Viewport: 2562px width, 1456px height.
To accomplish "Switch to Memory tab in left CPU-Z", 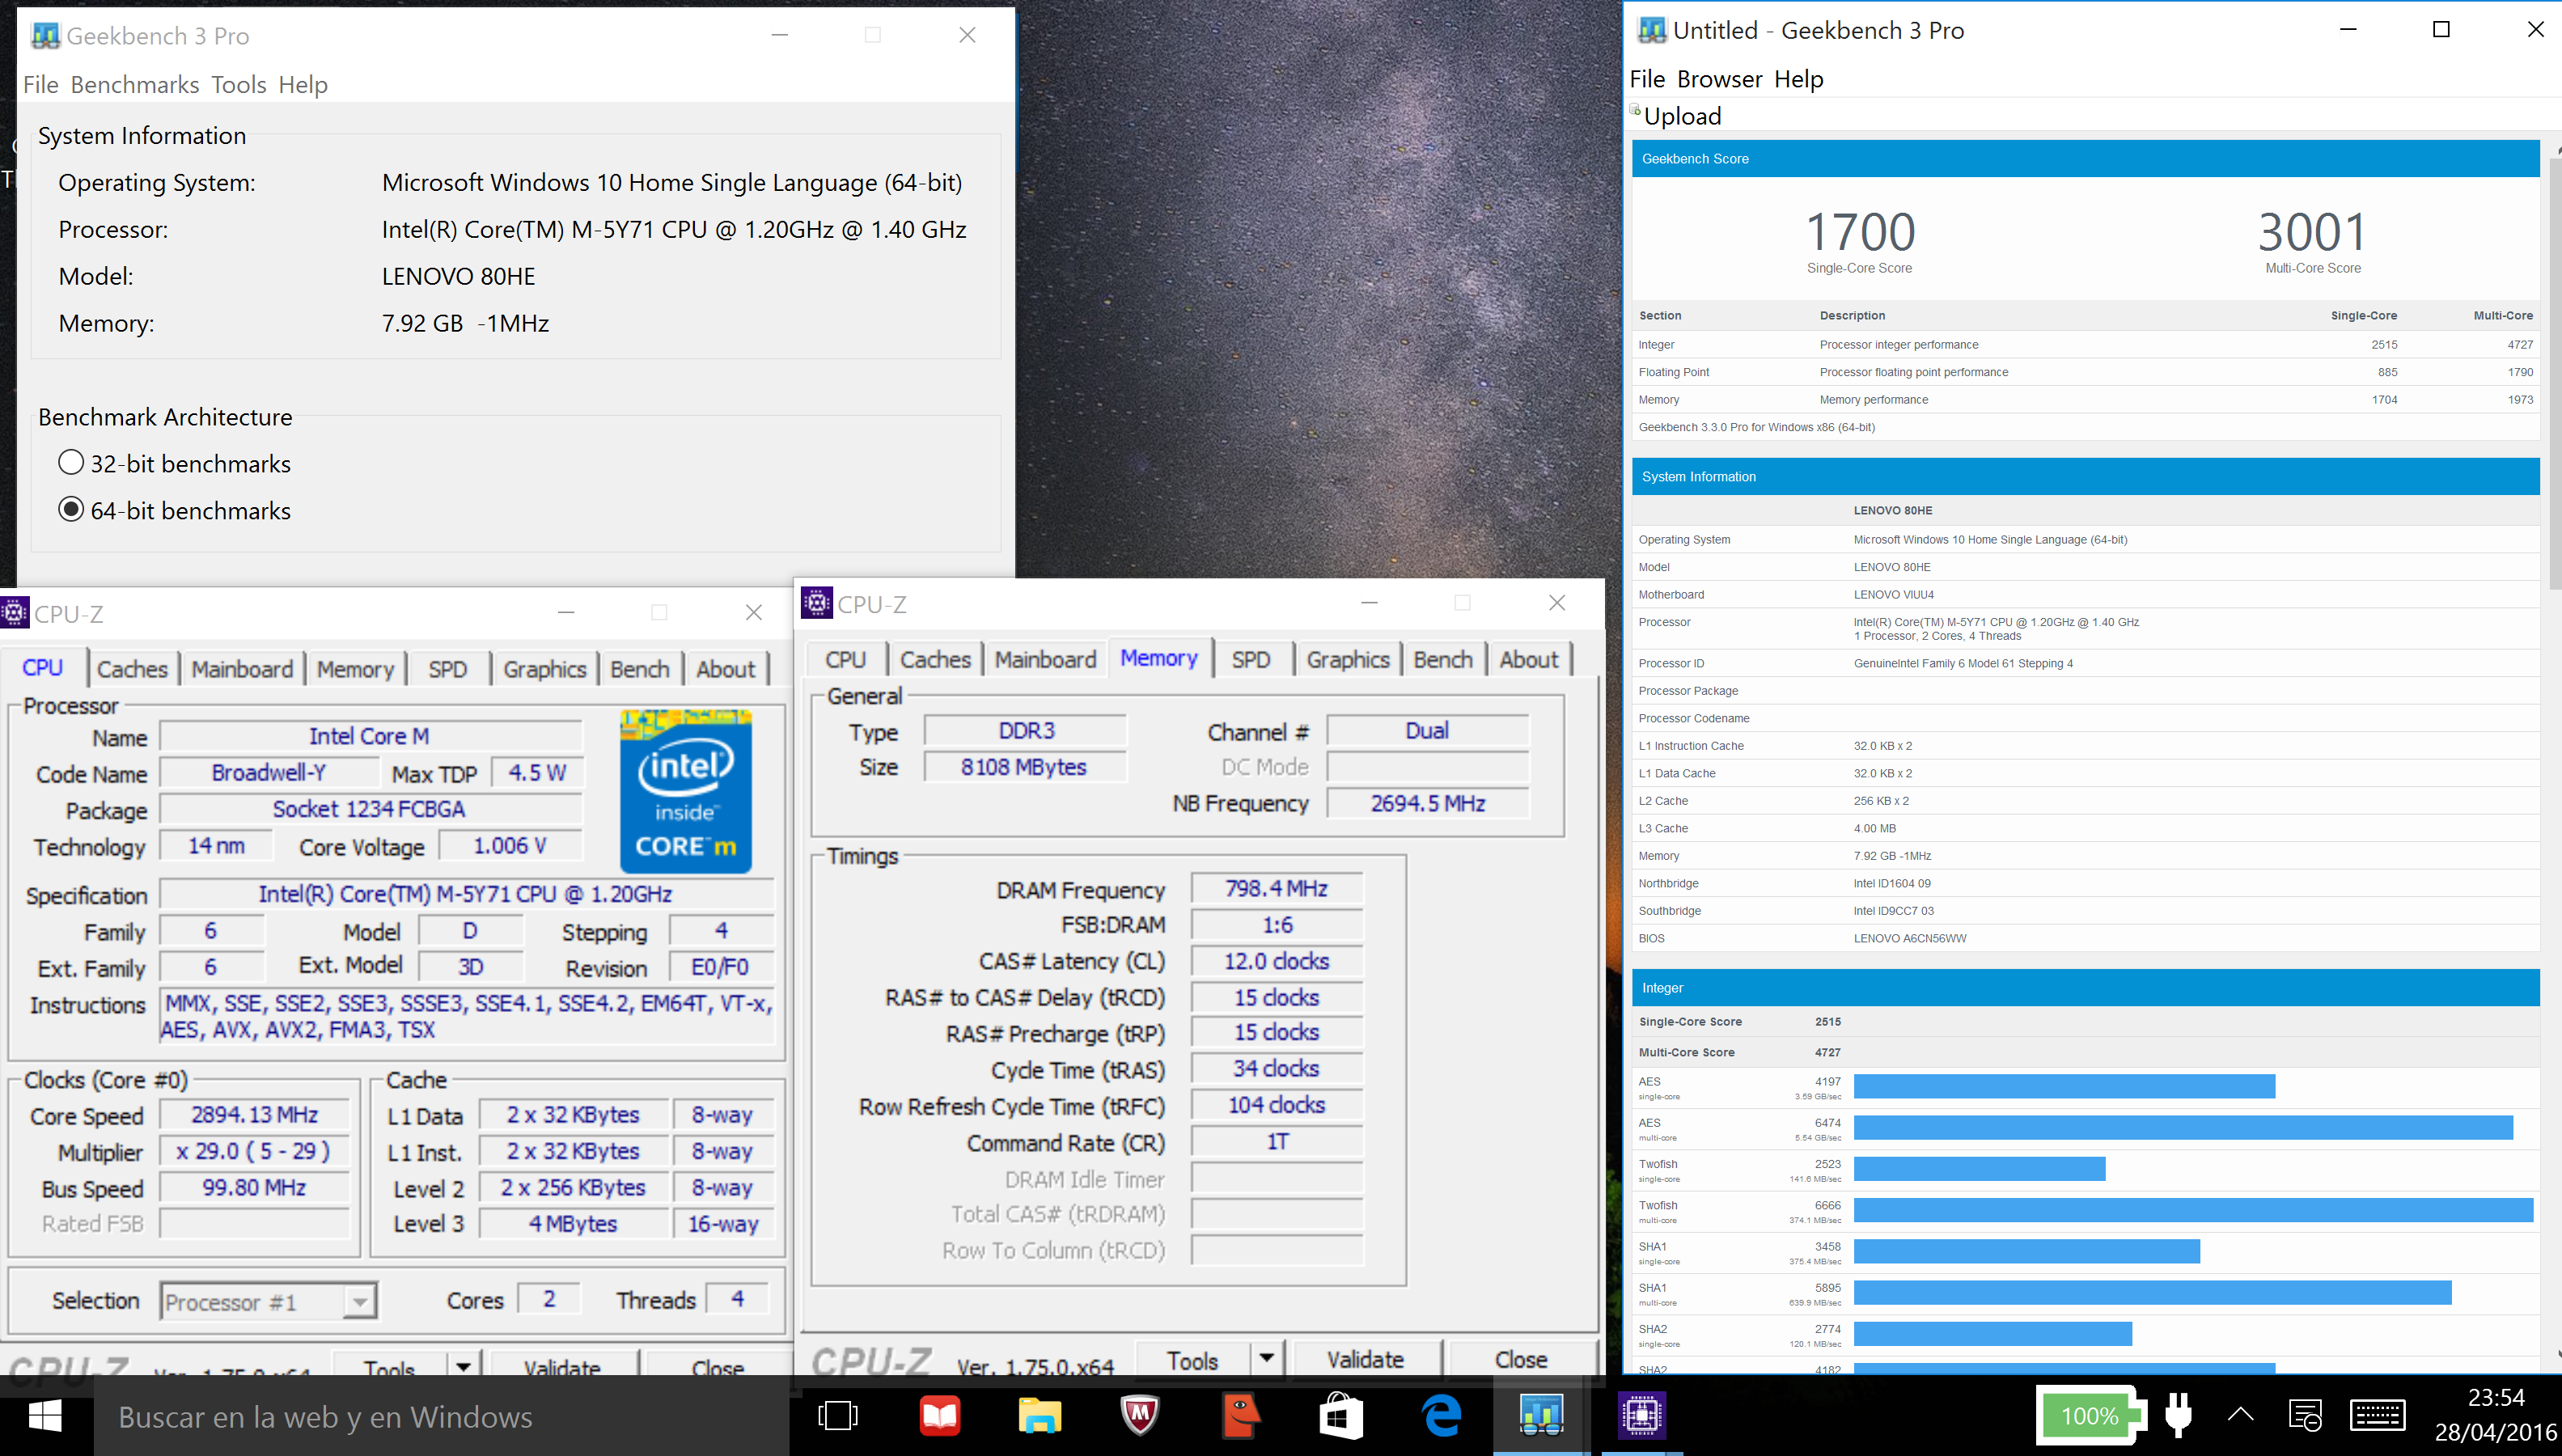I will point(355,669).
